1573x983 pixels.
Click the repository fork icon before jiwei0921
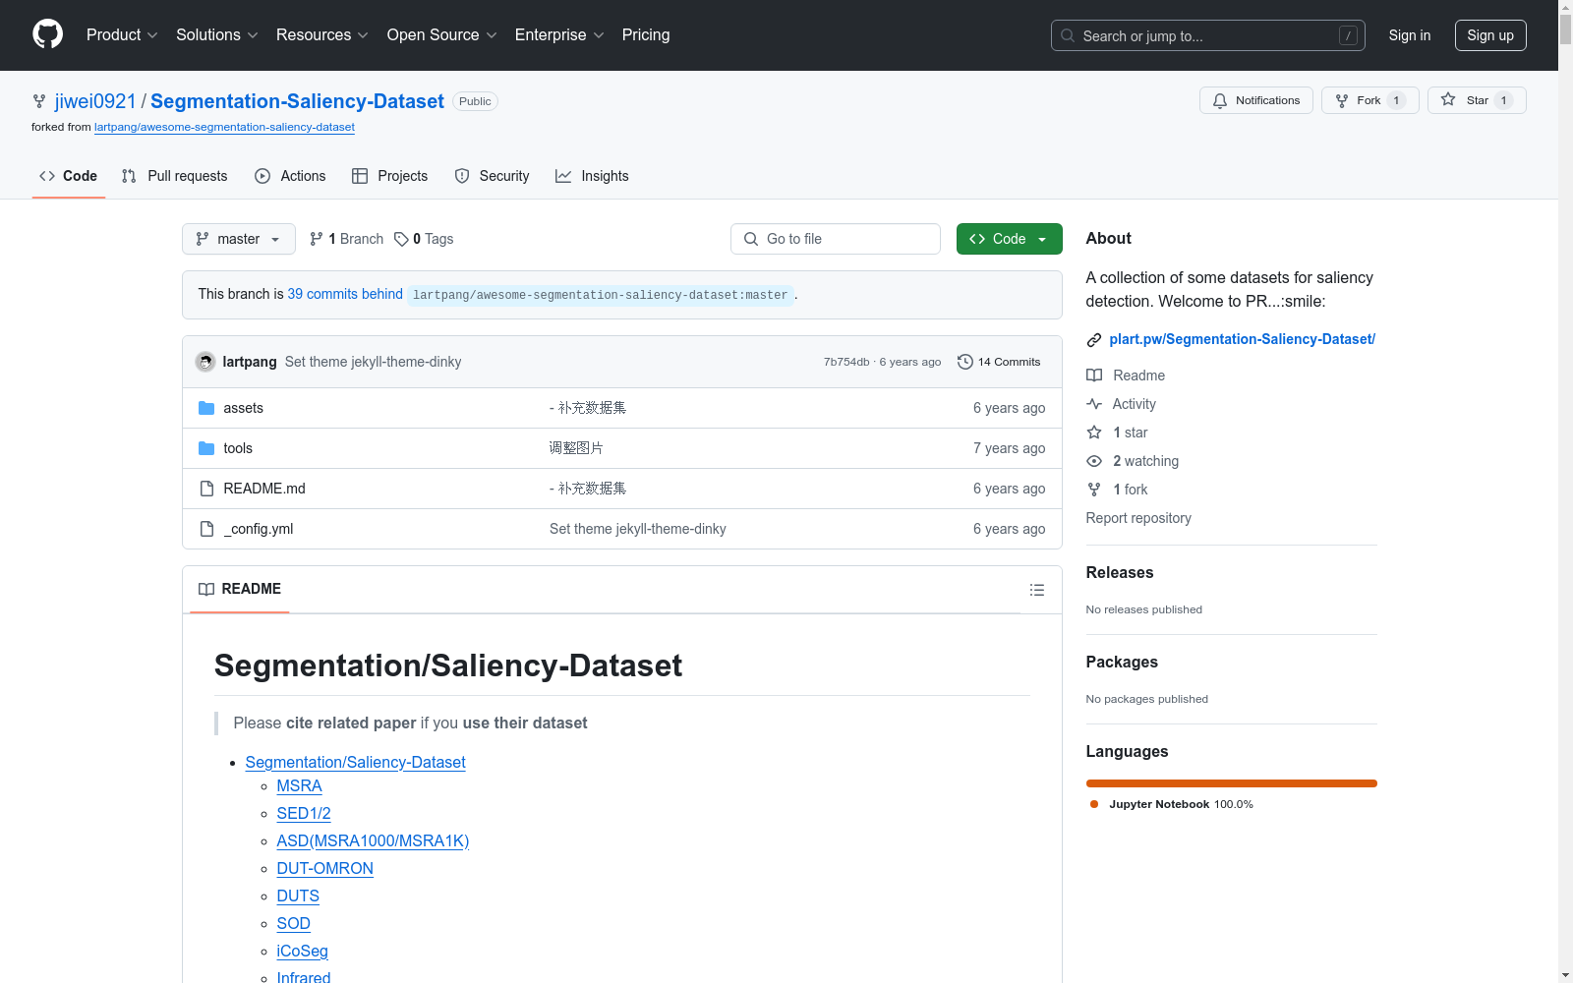click(39, 101)
